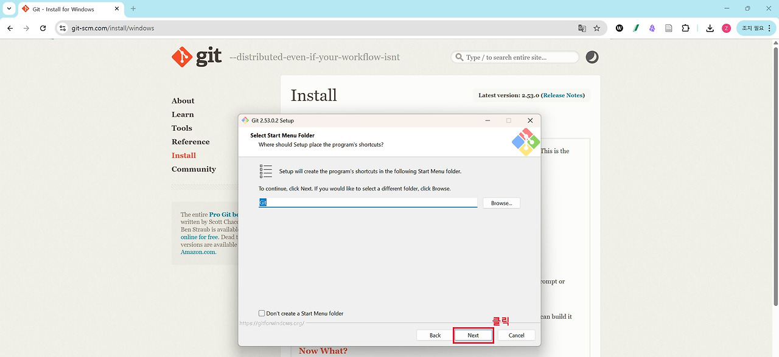Image resolution: width=779 pixels, height=357 pixels.
Task: Click the address bar URL git-scm.com/install/windows
Action: 113,28
